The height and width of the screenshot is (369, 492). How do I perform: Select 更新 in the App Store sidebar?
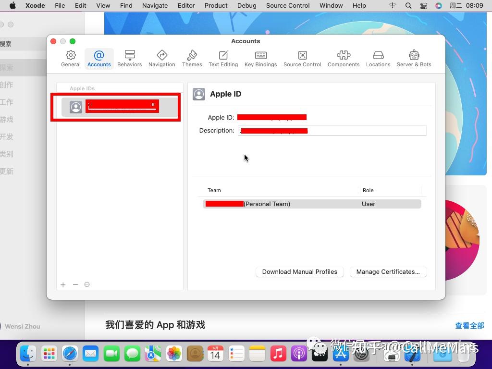tap(7, 171)
